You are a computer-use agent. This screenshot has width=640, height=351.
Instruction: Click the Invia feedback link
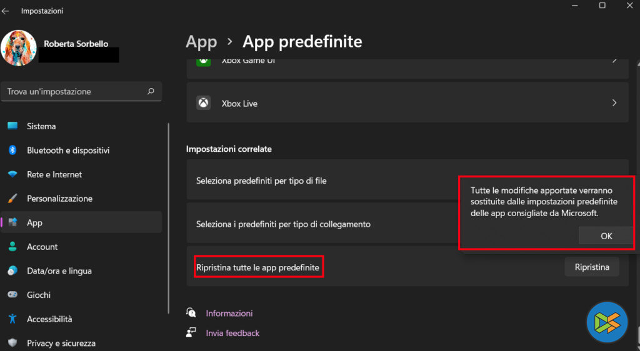click(232, 333)
